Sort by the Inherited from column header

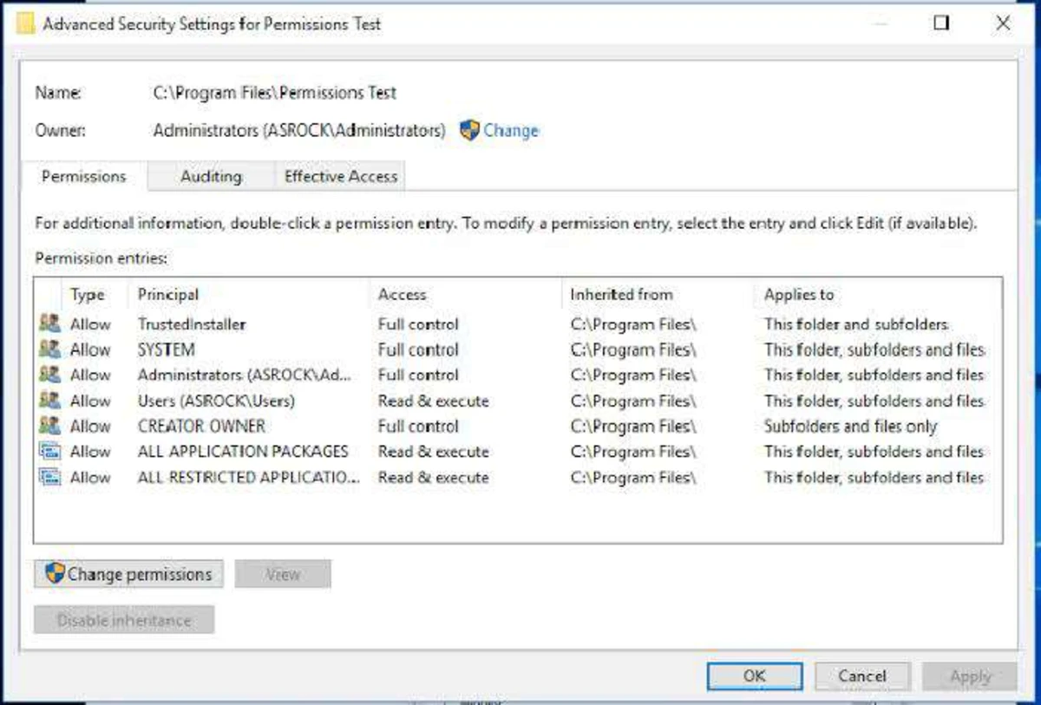(621, 295)
